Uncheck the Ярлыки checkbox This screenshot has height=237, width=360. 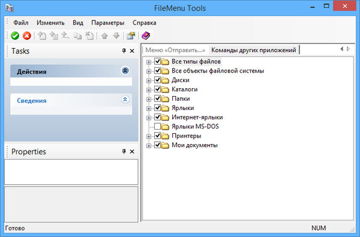click(157, 108)
